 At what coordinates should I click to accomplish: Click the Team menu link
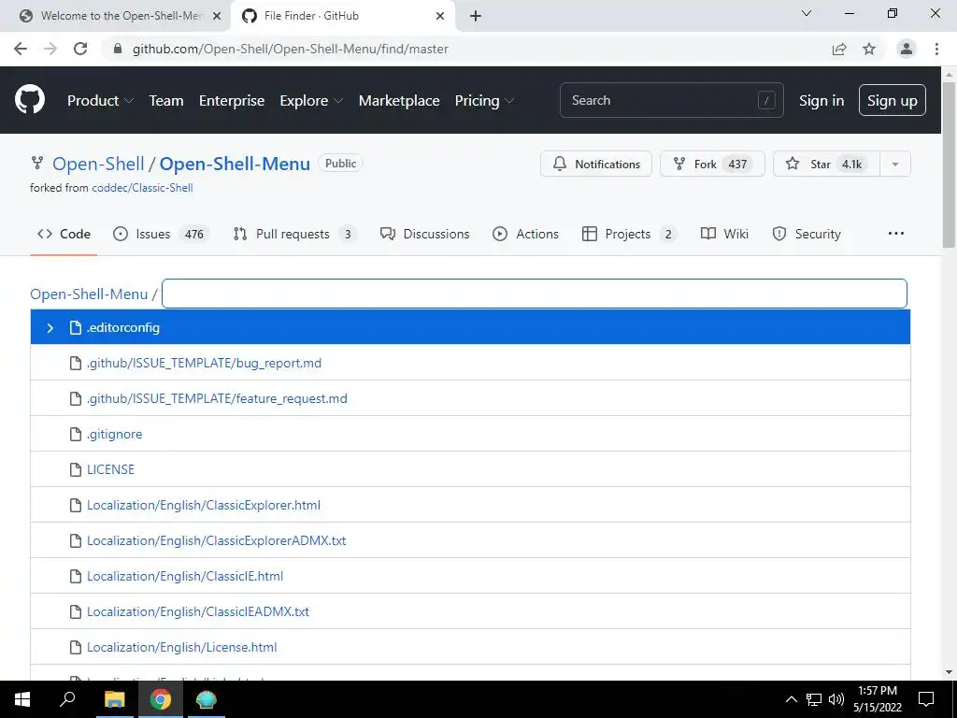pyautogui.click(x=166, y=101)
